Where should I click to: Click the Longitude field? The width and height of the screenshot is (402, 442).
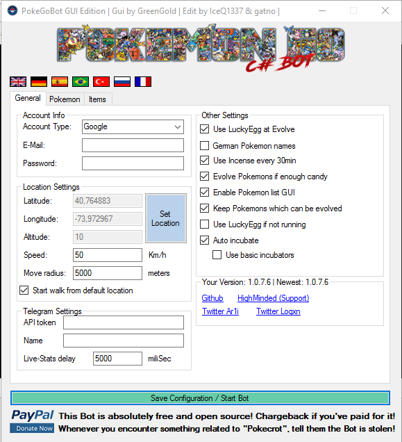(108, 219)
